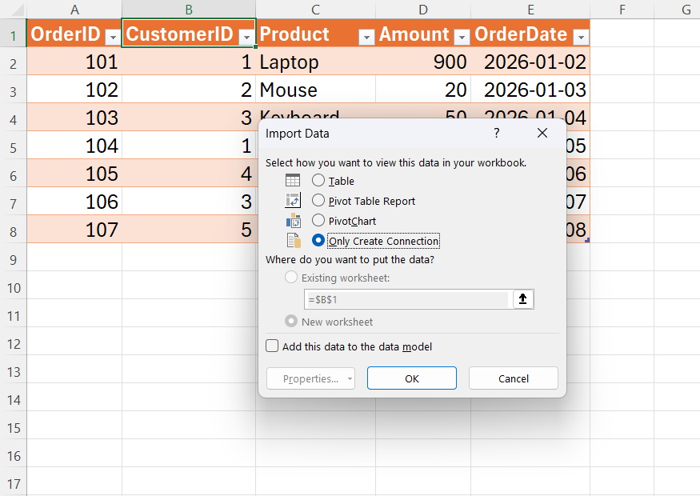Screen dimensions: 700x496
Task: Click the table resize handle corner
Action: (587, 240)
